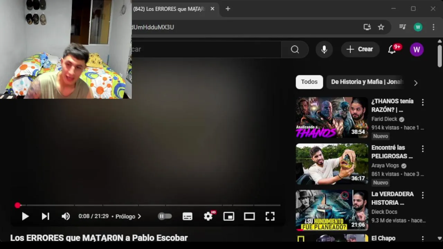The image size is (443, 249).
Task: Click the install app icon in address bar
Action: click(x=367, y=27)
